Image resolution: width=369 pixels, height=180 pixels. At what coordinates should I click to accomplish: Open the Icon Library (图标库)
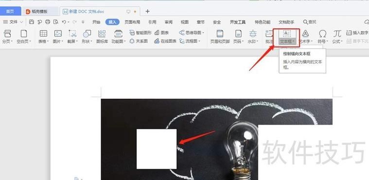tap(102, 34)
